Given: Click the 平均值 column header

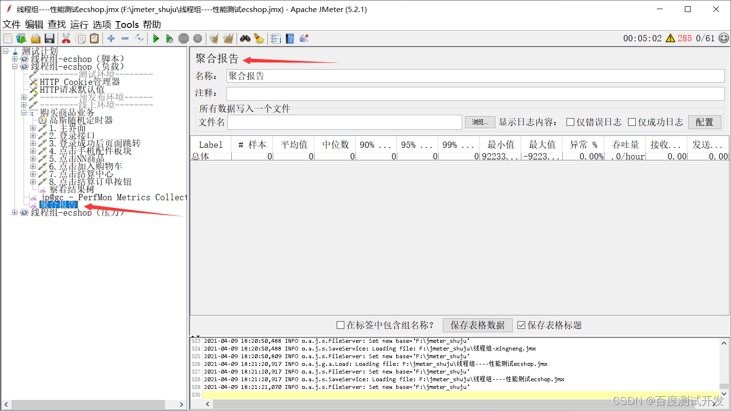Looking at the screenshot, I should pos(294,145).
